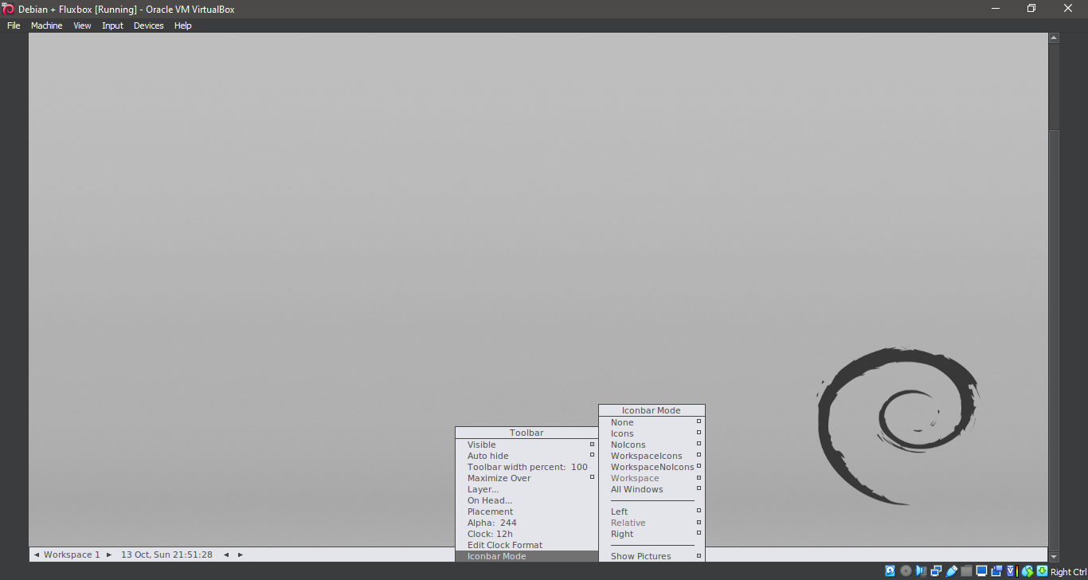This screenshot has height=580, width=1088.
Task: Click the network adapters icon in status bar
Action: (937, 570)
